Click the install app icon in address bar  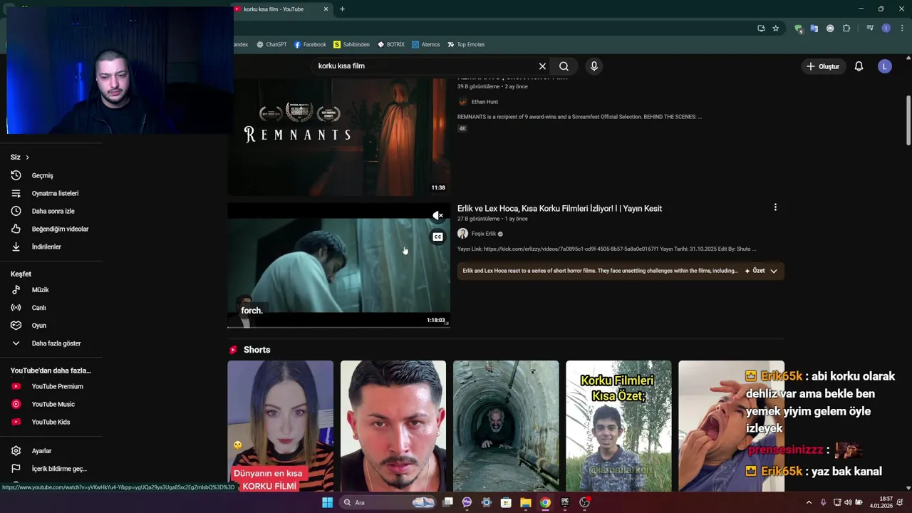[x=761, y=28]
